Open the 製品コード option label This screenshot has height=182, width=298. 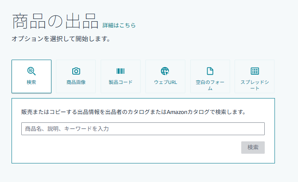tap(121, 82)
